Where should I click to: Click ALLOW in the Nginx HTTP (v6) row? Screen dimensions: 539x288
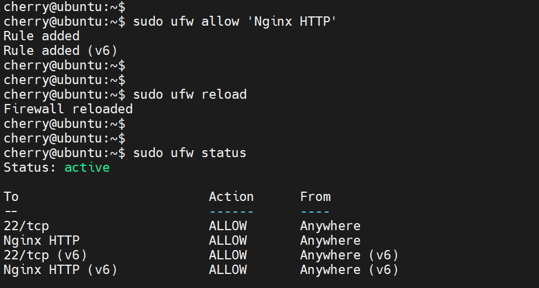click(227, 270)
